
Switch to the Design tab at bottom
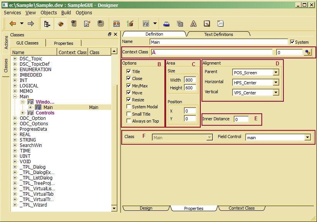146,208
